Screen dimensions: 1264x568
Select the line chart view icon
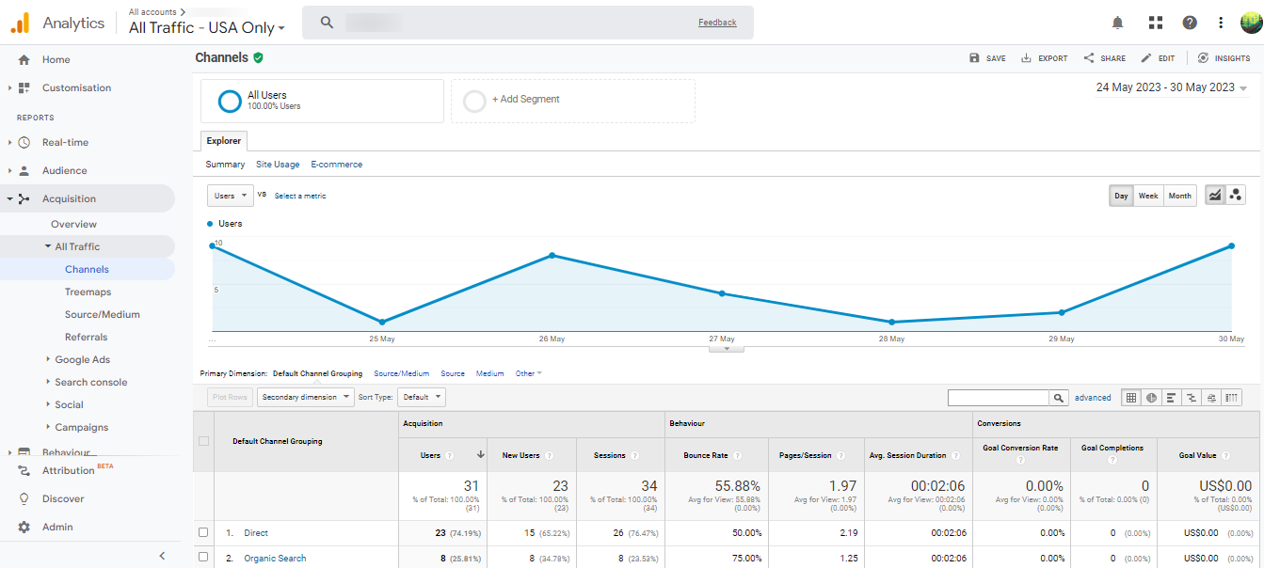1215,196
